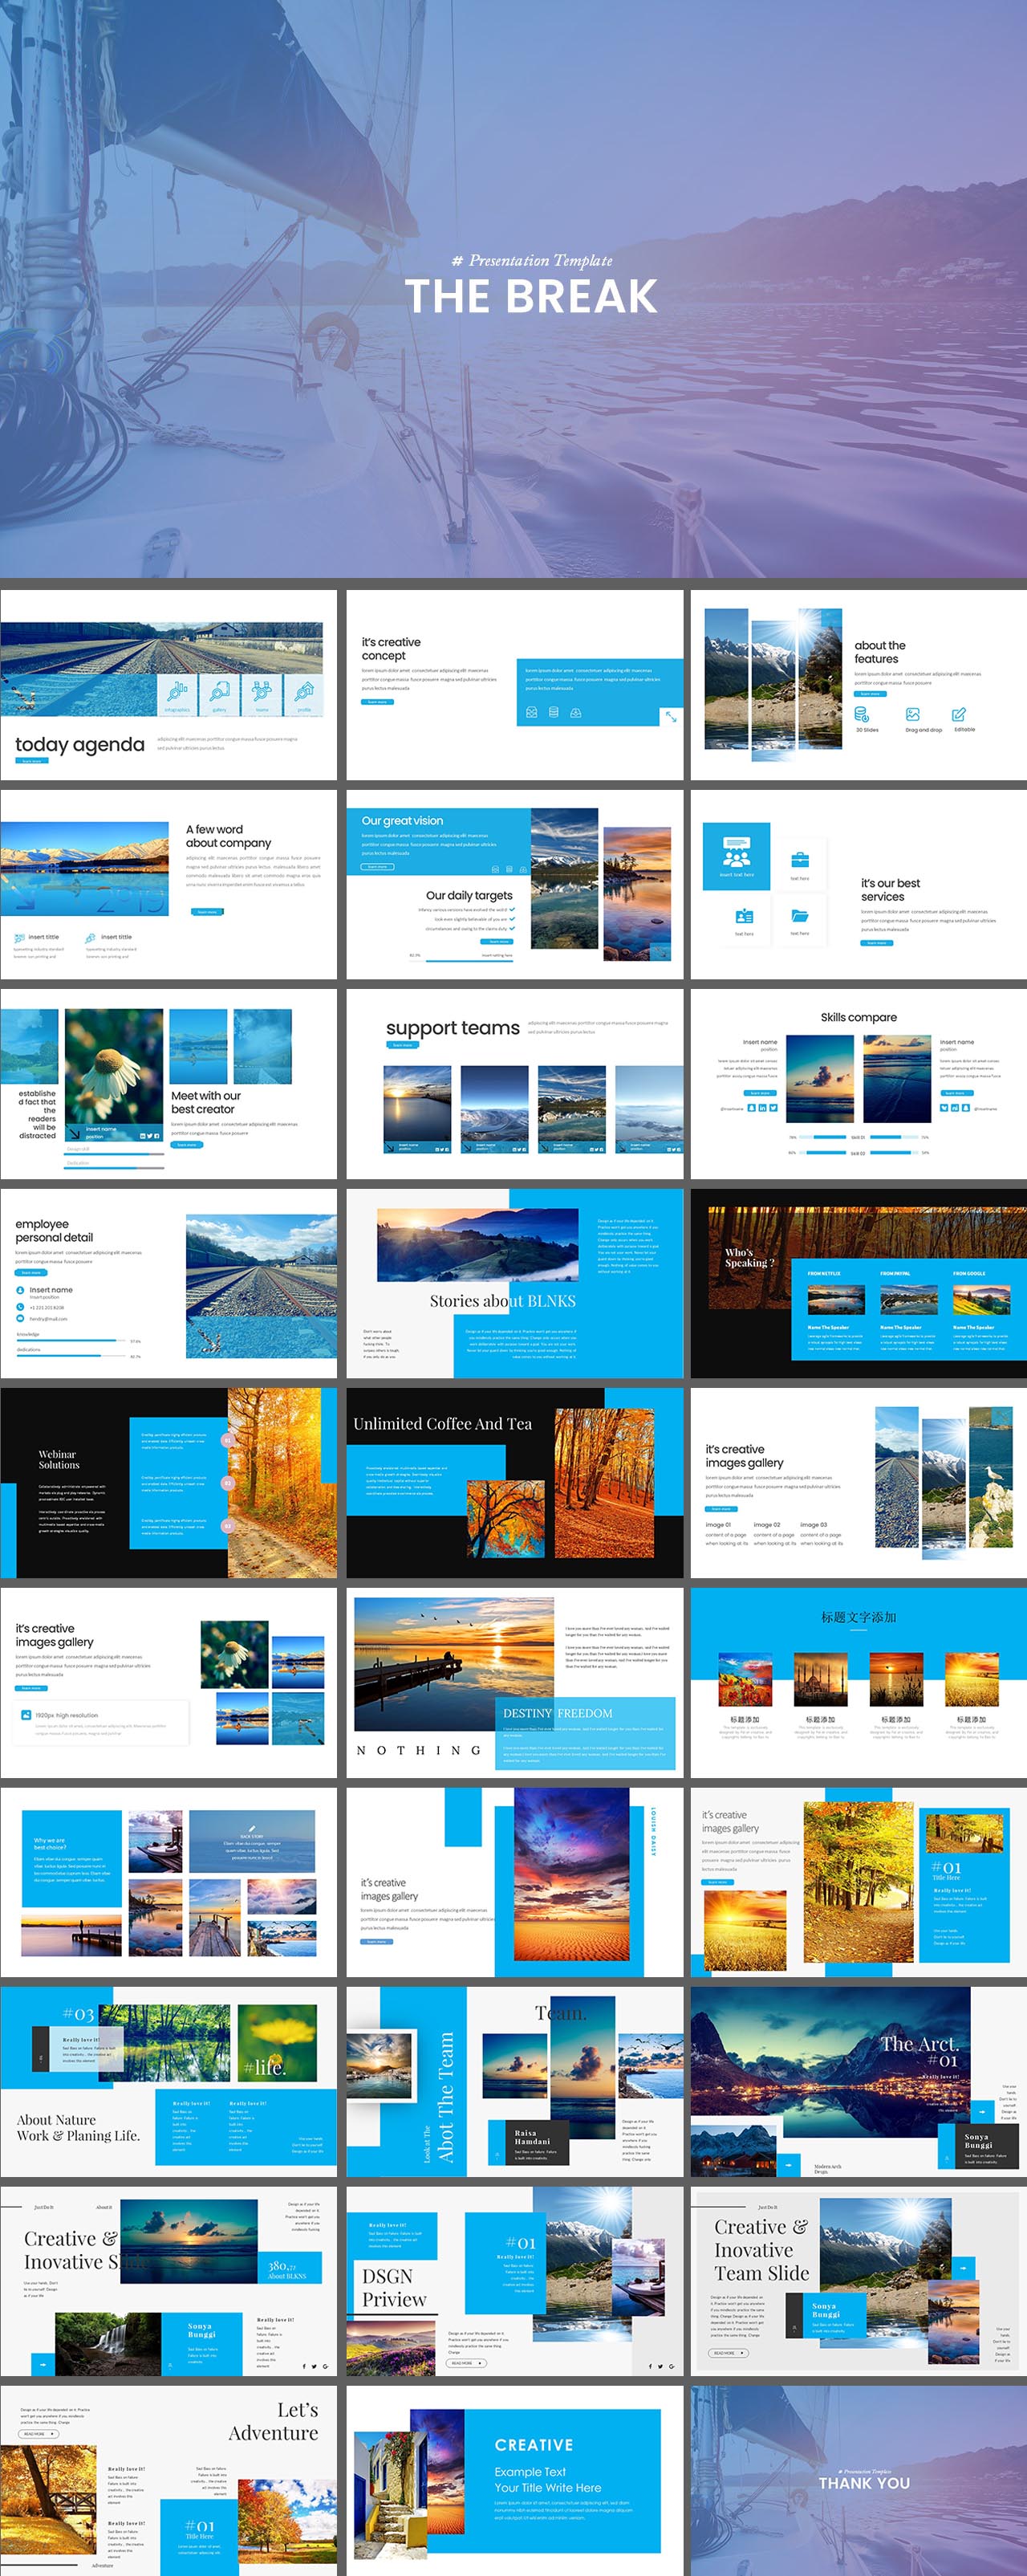Click the blue button under today agenda title

point(32,761)
